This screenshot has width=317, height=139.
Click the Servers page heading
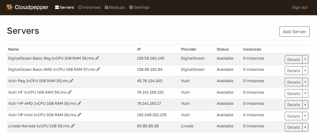23,31
